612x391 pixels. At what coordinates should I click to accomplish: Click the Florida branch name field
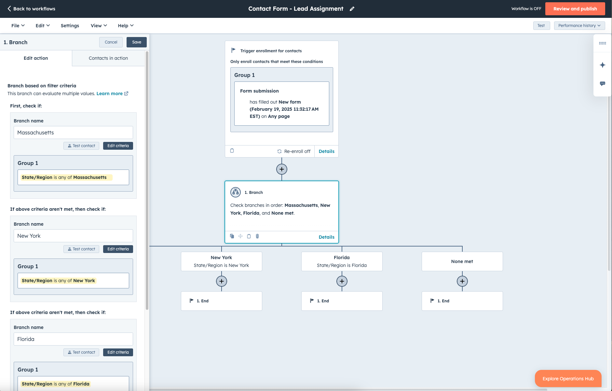tap(73, 339)
